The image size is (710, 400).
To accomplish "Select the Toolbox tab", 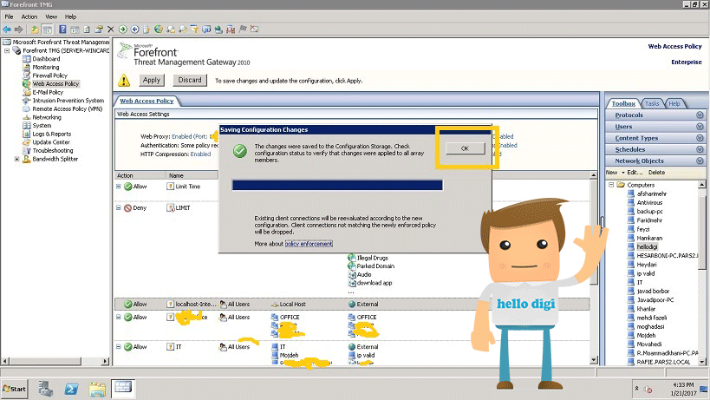I will pos(623,104).
